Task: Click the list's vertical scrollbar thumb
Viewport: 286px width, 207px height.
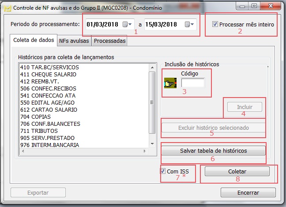Action: click(152, 102)
